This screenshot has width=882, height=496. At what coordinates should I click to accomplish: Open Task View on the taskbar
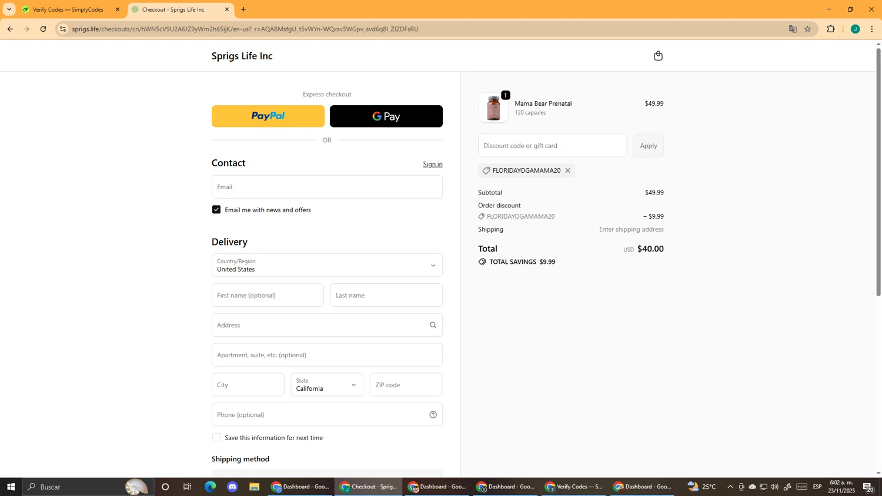click(x=188, y=487)
